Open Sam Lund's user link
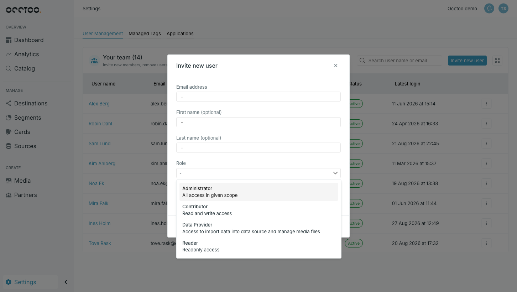Screen dimensions: 517x292 pos(100,144)
